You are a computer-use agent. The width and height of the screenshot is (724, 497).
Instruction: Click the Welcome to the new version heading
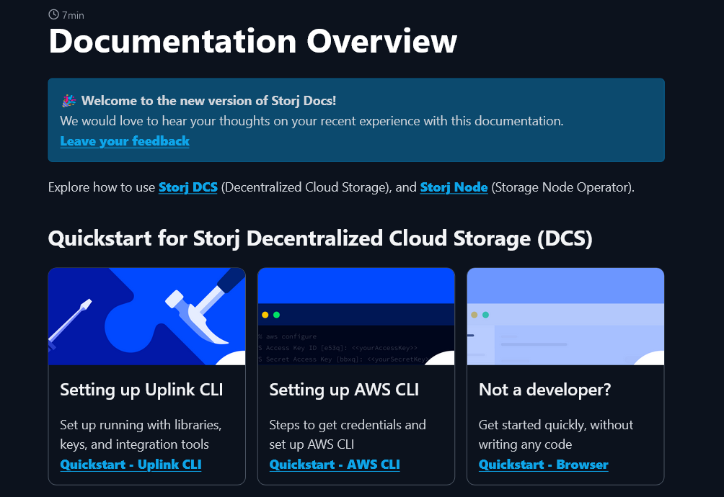pos(208,101)
